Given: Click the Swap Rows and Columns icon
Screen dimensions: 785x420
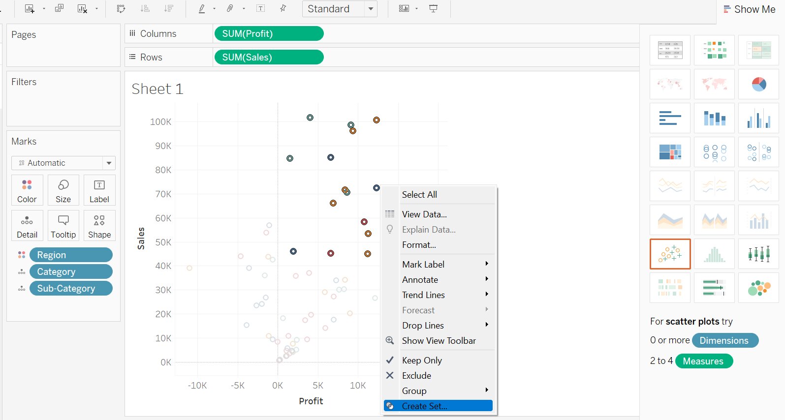Looking at the screenshot, I should pyautogui.click(x=121, y=9).
